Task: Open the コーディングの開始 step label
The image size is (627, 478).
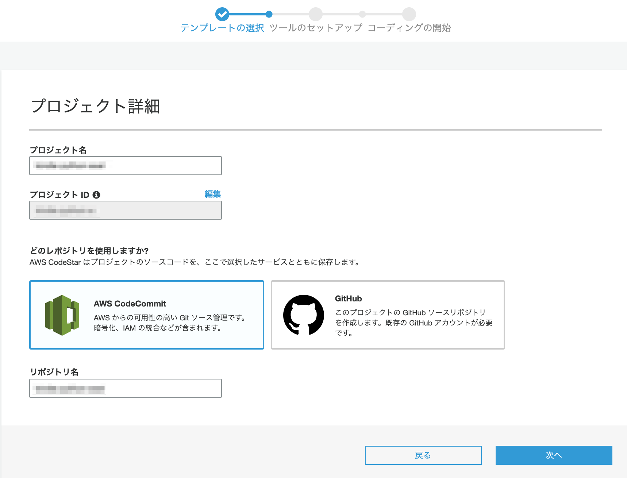Action: click(x=409, y=28)
